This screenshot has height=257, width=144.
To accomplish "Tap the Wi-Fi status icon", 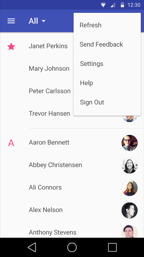I will (103, 5).
